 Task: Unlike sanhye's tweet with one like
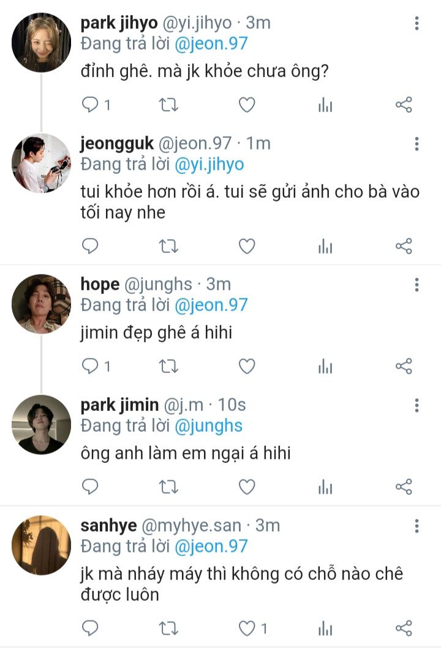(246, 628)
